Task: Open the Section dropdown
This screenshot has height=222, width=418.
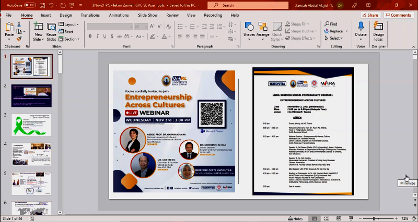Action: coord(71,39)
